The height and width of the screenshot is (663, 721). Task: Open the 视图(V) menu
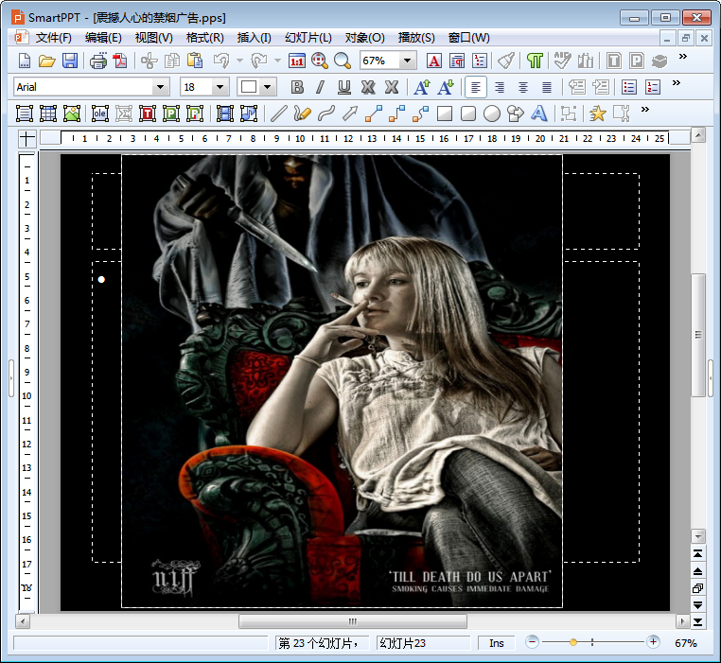[x=153, y=38]
